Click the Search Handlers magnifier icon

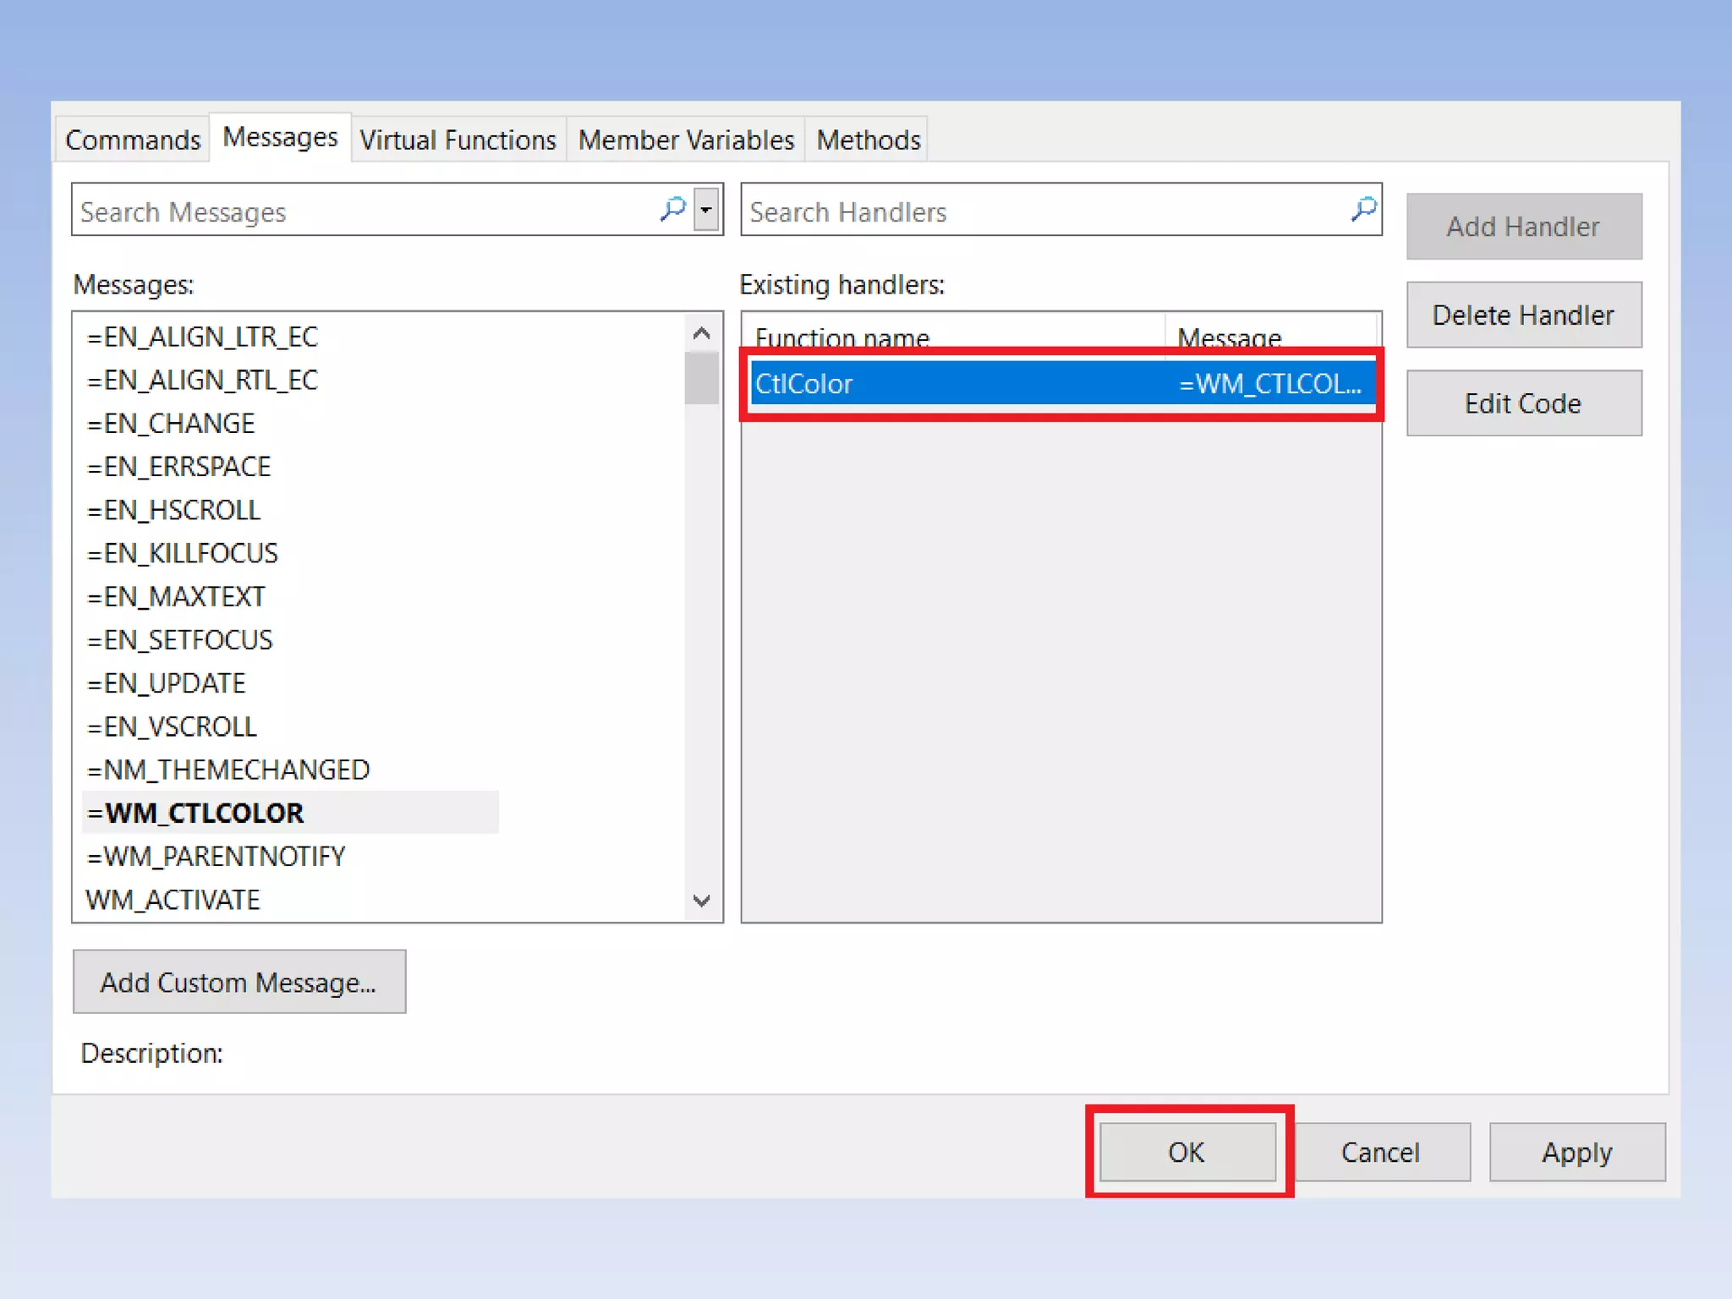point(1363,209)
